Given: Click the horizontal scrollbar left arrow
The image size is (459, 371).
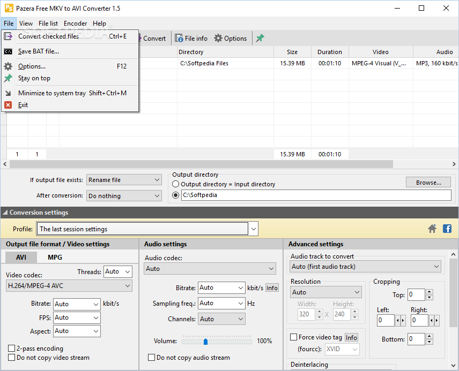Looking at the screenshot, I should (x=5, y=164).
